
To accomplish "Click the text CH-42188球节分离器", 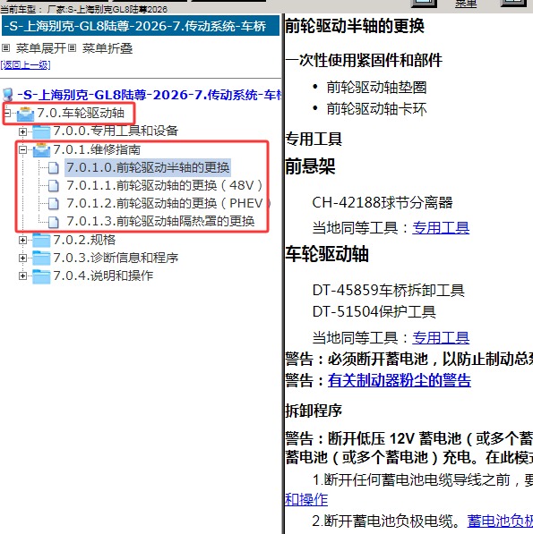I will [383, 203].
